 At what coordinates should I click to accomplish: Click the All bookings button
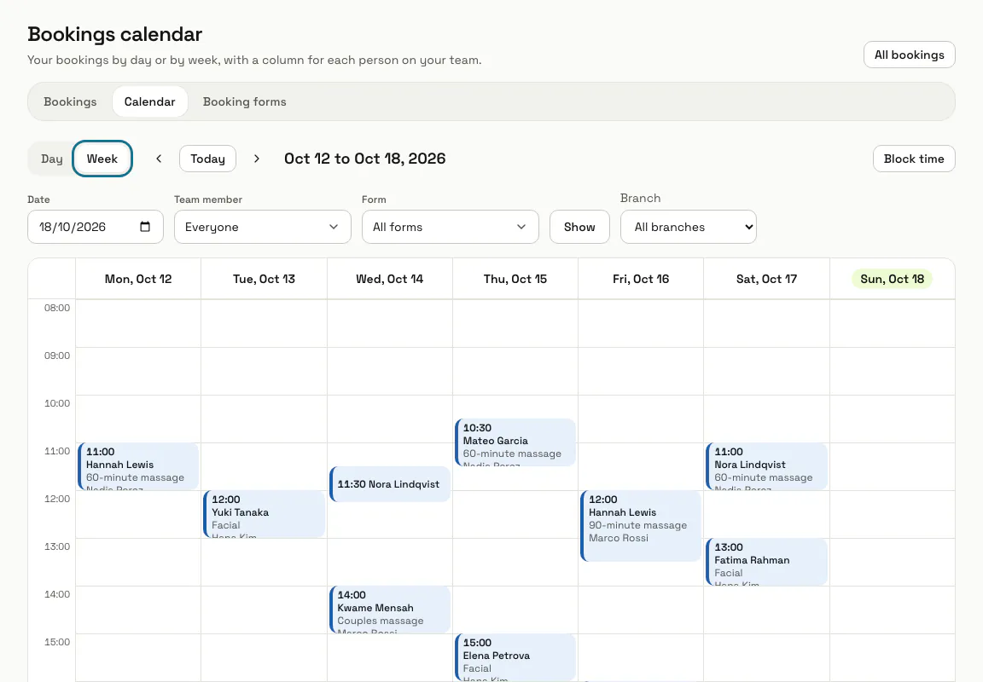tap(909, 55)
